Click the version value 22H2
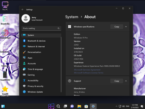Screen dimensions: 145x109 click(x=76, y=45)
